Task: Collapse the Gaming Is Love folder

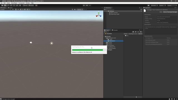Action: point(106,38)
